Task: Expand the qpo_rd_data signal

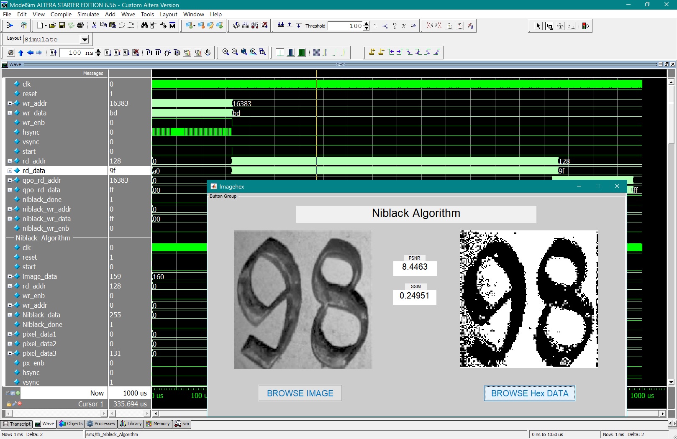Action: 10,190
